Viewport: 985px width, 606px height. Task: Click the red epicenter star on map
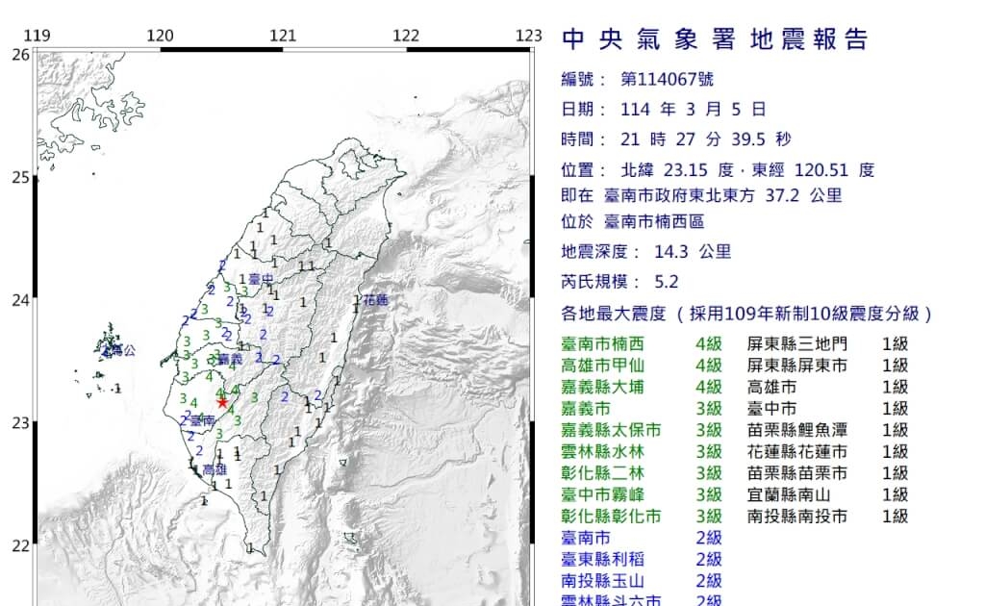[x=222, y=402]
